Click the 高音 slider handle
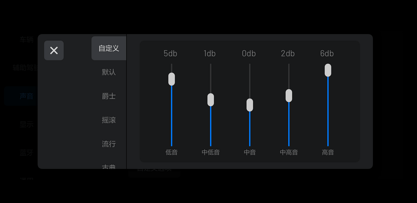 [x=328, y=70]
